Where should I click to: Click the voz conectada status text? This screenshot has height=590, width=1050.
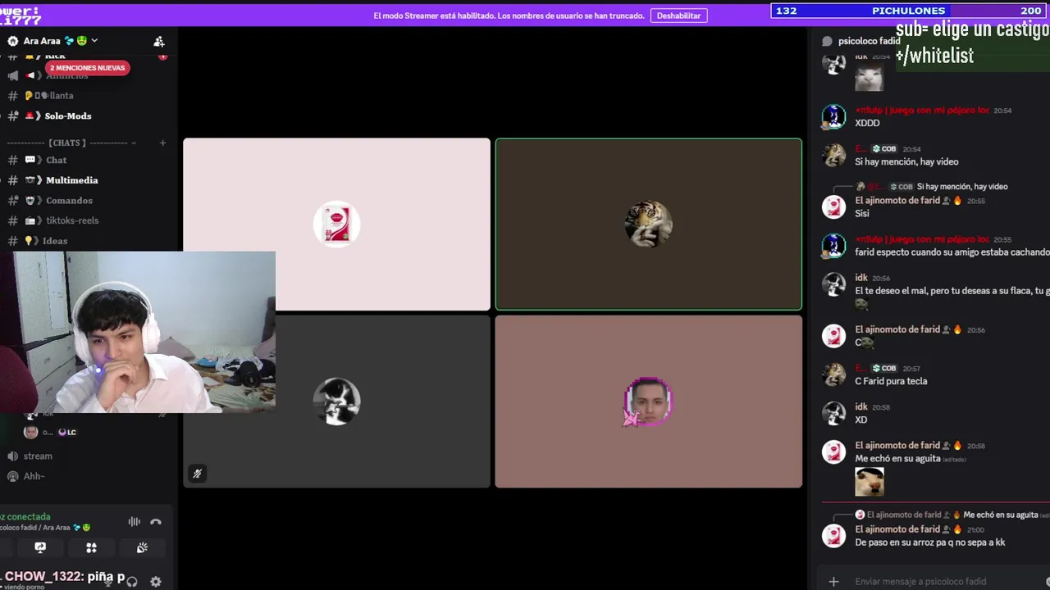click(25, 517)
